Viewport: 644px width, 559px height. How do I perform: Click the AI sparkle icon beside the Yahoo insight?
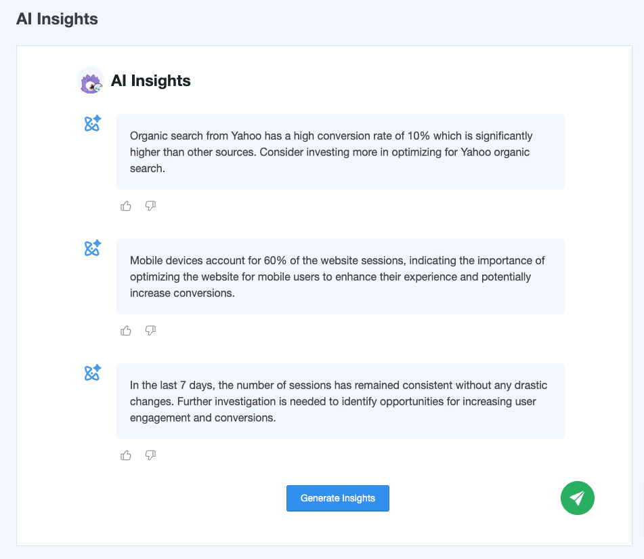click(x=91, y=124)
